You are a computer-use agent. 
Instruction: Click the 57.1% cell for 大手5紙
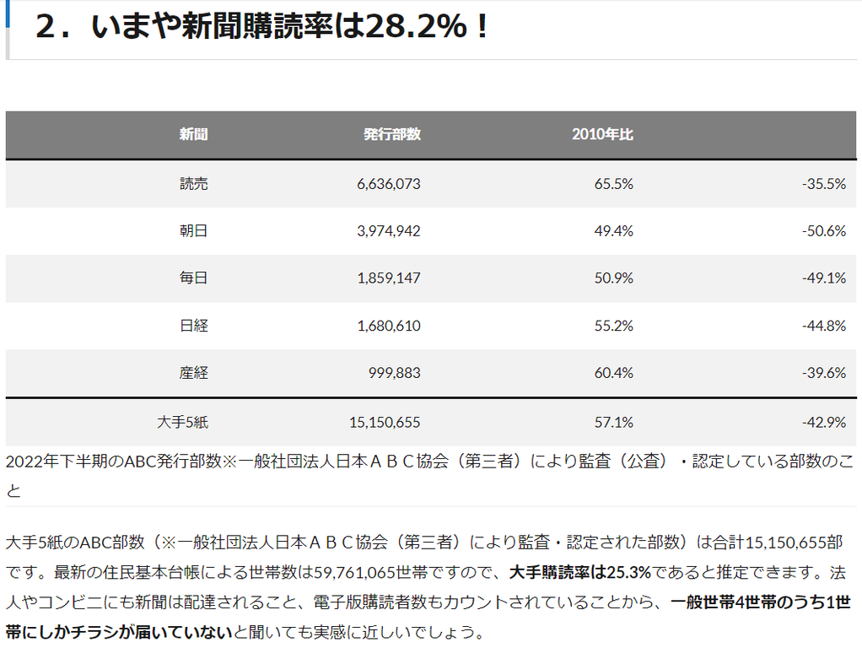click(613, 423)
